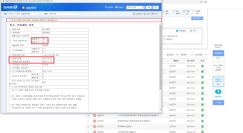The height and width of the screenshot is (133, 243).
Task: Click the 이전 search navigation button
Action: pyautogui.click(x=148, y=8)
